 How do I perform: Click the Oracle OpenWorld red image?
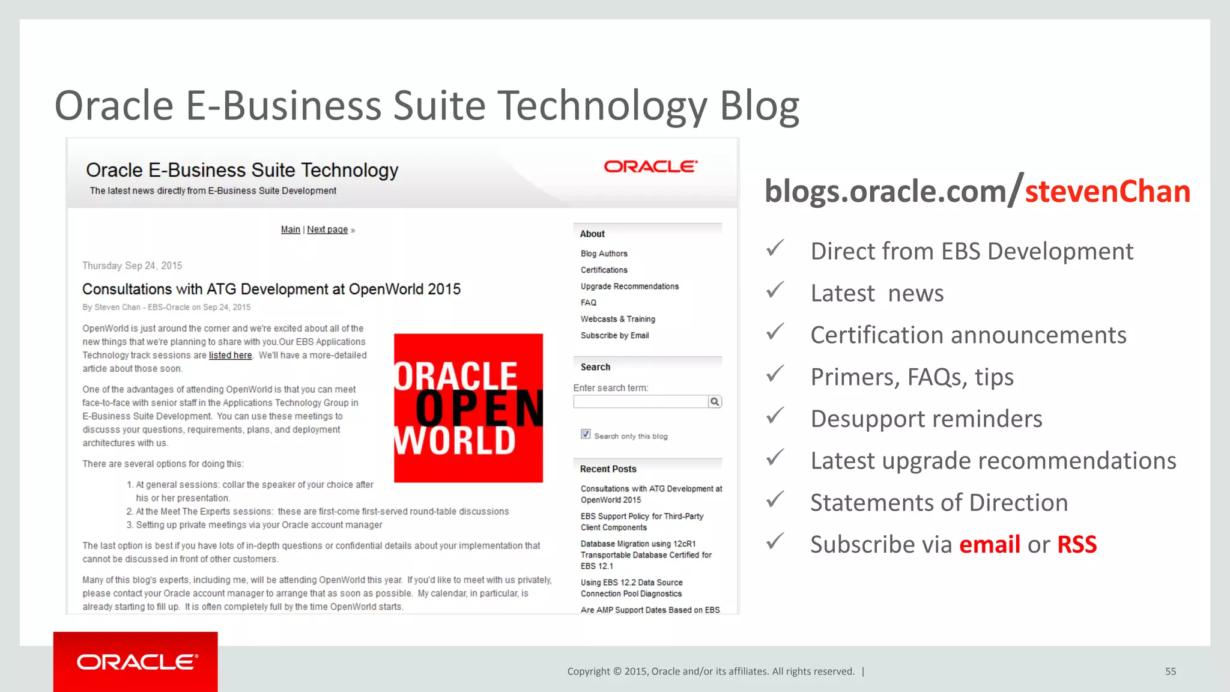pos(468,408)
